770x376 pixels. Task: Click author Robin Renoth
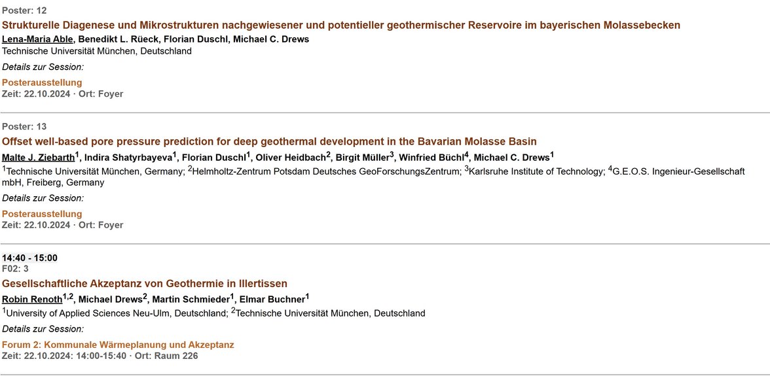[x=32, y=299]
